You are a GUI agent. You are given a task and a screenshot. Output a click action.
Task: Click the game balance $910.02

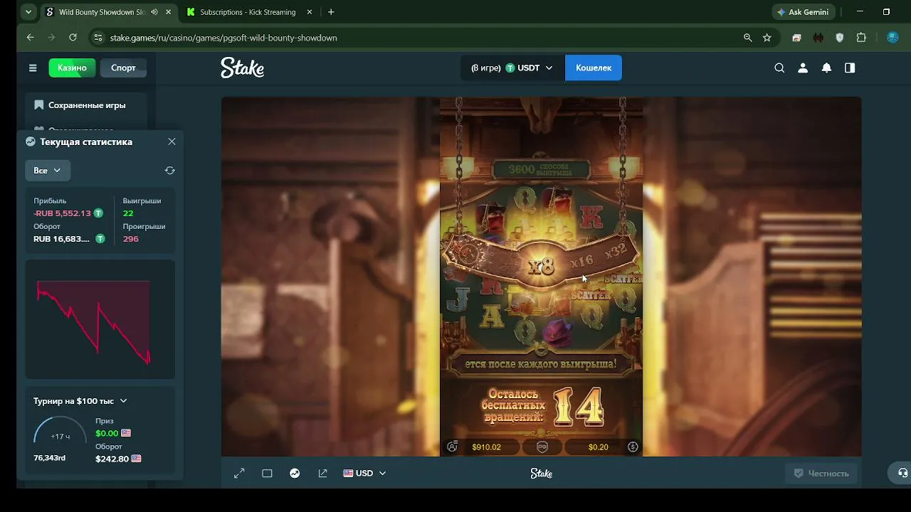pyautogui.click(x=487, y=447)
